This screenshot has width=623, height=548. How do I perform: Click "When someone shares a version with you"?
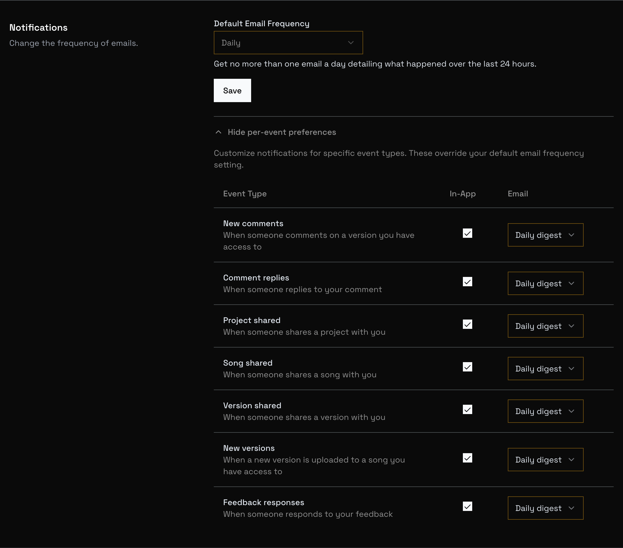304,417
